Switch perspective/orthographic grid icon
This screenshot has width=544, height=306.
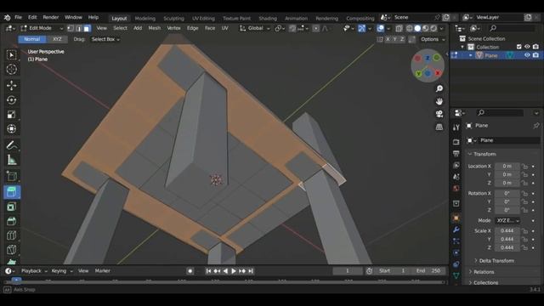[439, 127]
